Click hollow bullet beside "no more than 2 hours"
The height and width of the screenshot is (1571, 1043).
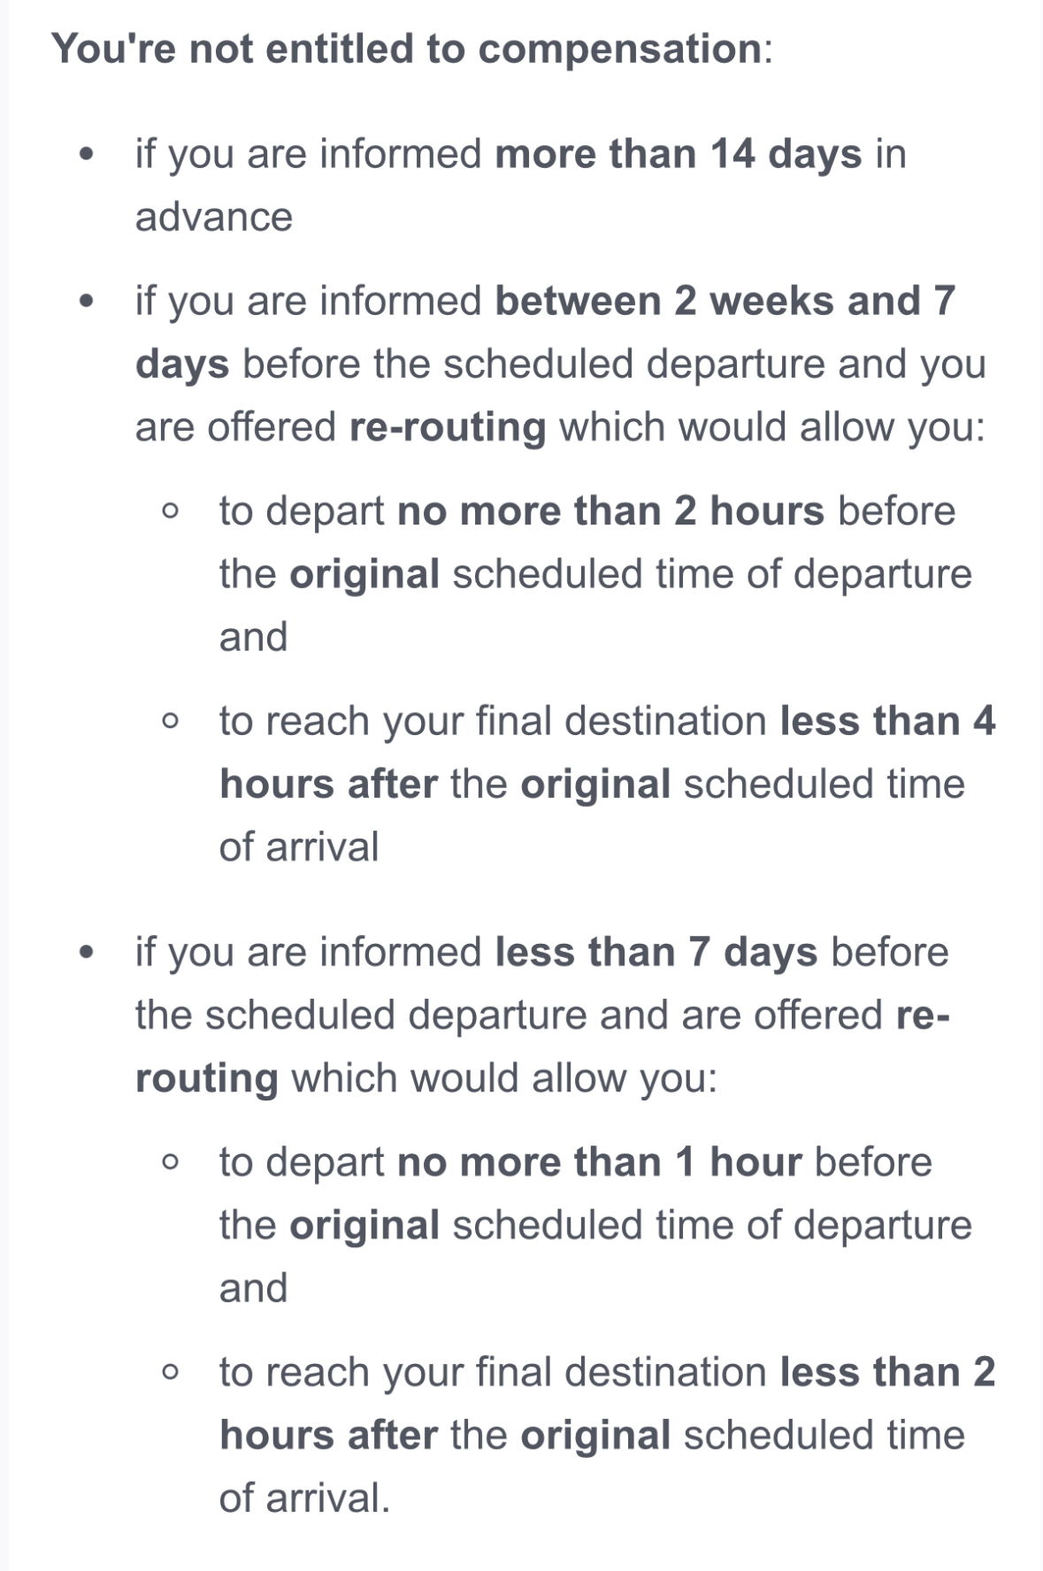[171, 511]
